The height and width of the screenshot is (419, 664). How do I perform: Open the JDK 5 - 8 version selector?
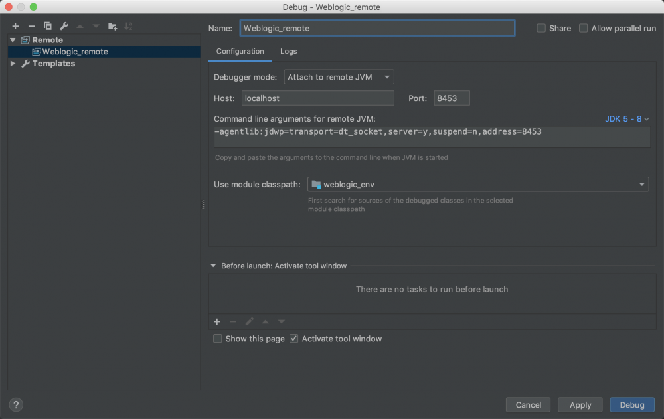click(627, 119)
